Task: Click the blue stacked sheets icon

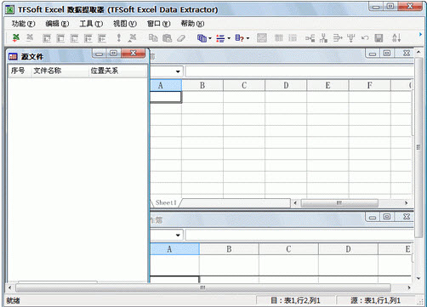Action: click(x=202, y=38)
